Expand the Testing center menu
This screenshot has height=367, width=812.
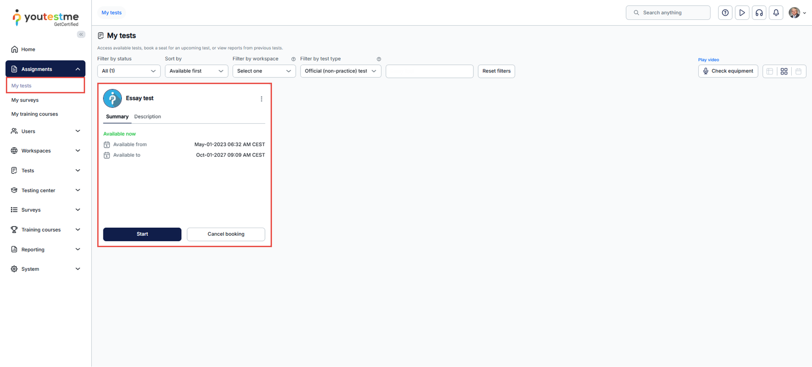(45, 191)
